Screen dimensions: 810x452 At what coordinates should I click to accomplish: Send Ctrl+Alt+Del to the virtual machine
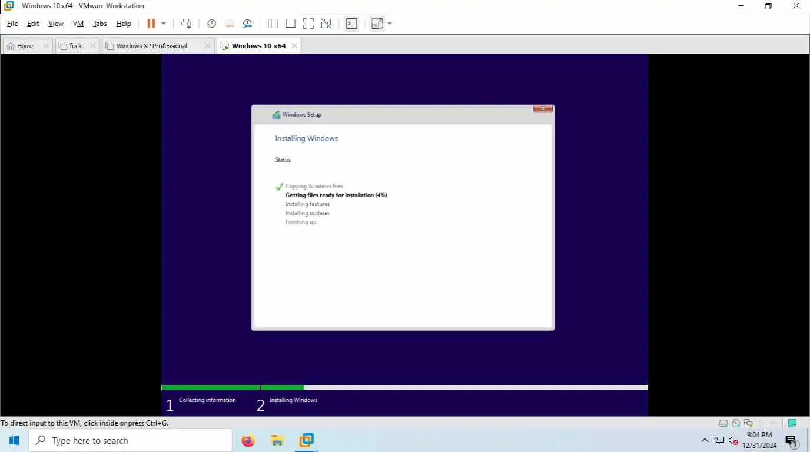point(186,24)
